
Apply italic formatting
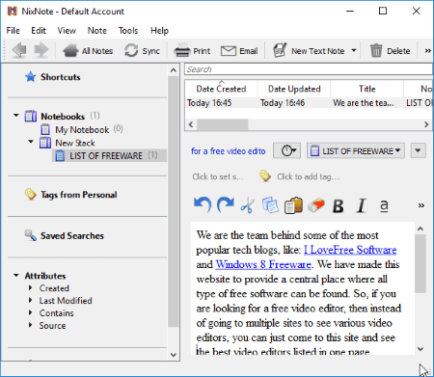[361, 205]
